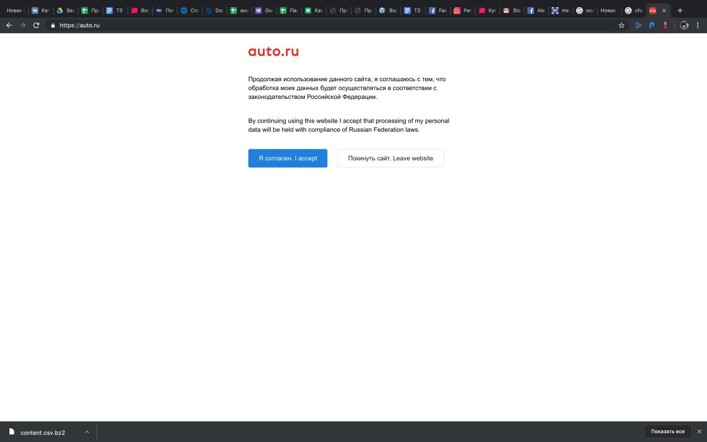Image resolution: width=707 pixels, height=442 pixels.
Task: Switch to the pink 'Кур' tab
Action: 488,10
